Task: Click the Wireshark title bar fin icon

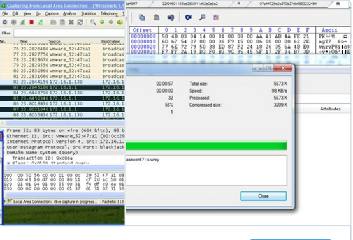Action: point(3,5)
